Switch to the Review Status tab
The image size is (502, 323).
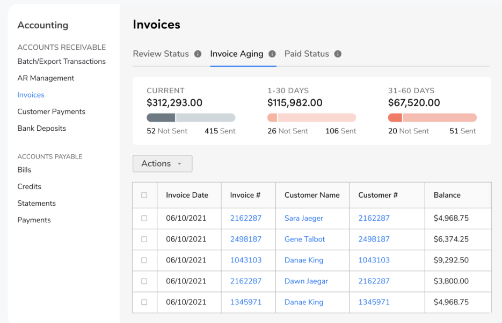(x=161, y=54)
